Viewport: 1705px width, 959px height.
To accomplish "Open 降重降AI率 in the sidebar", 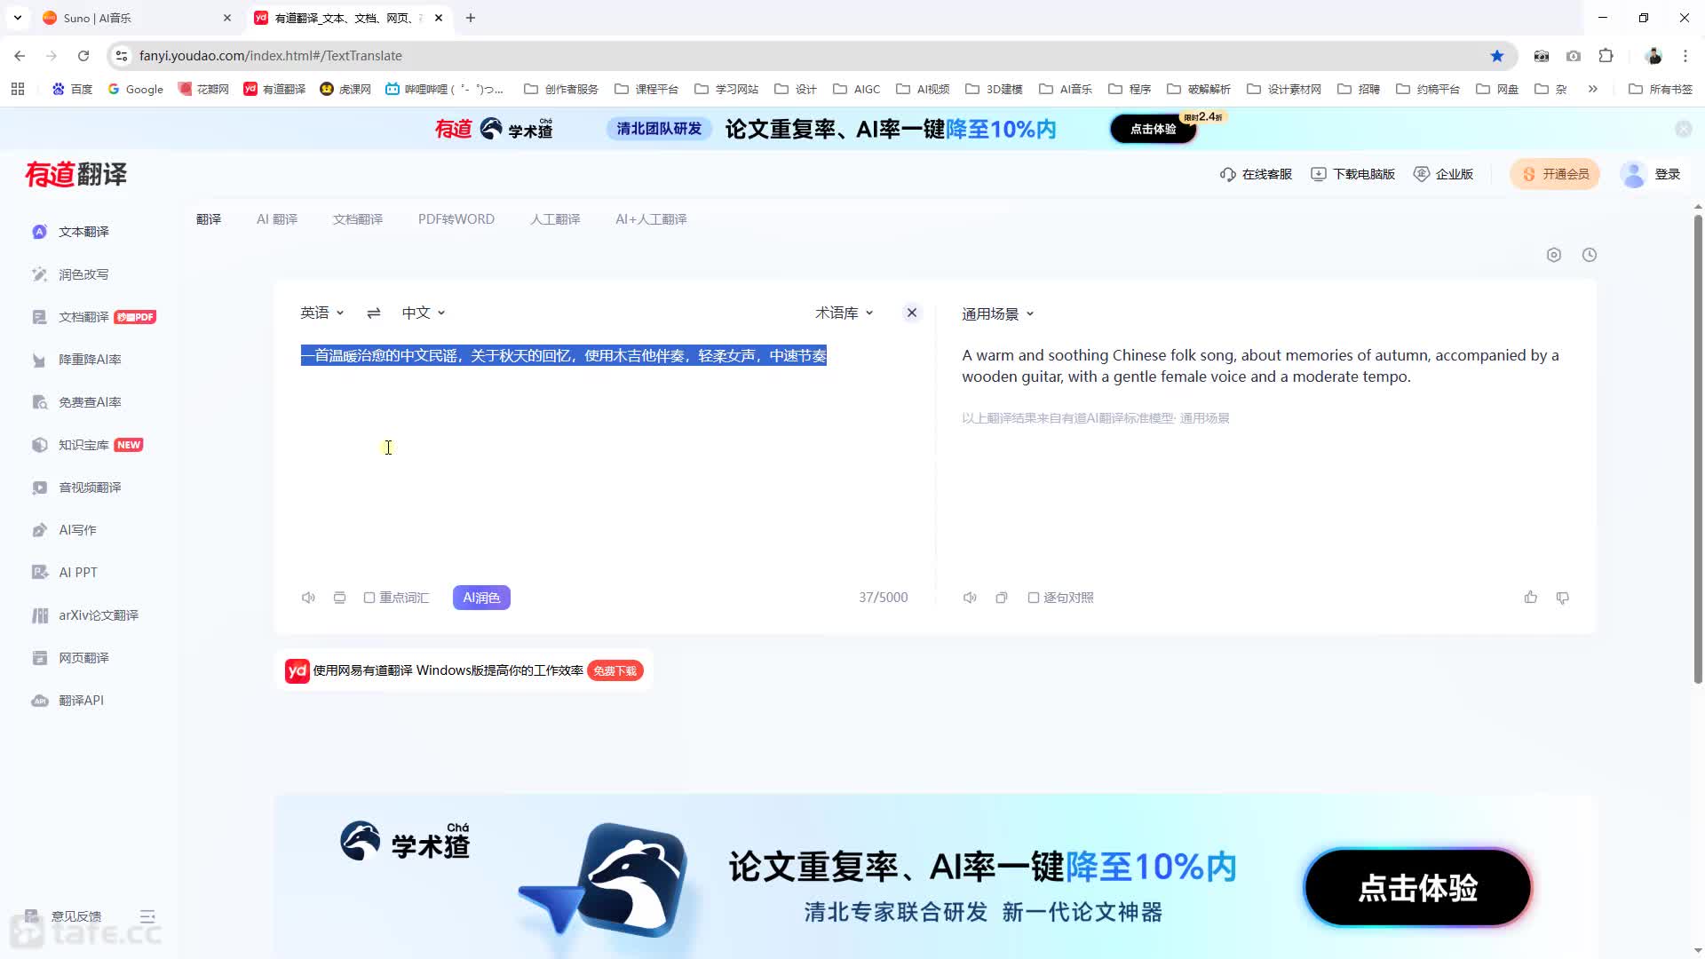I will pos(89,360).
